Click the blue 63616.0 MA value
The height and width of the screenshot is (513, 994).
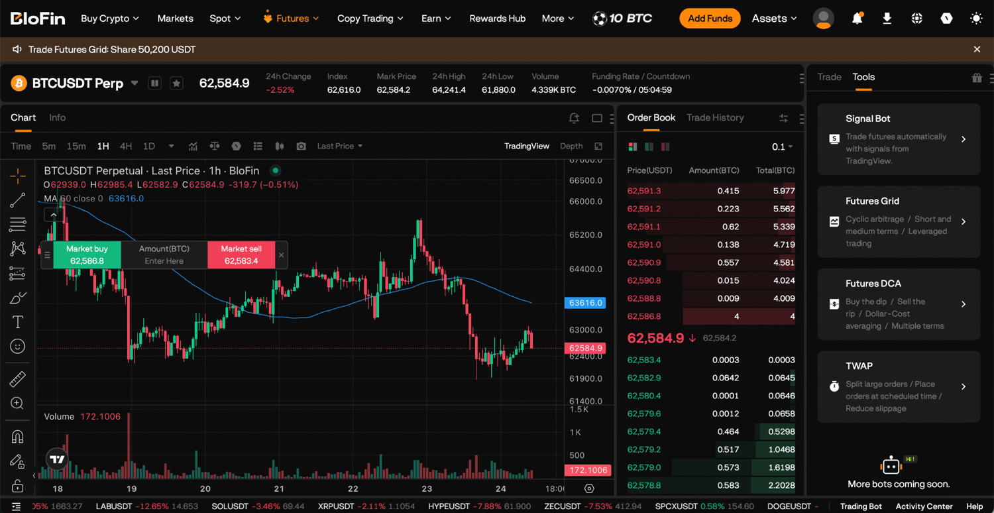pyautogui.click(x=126, y=198)
